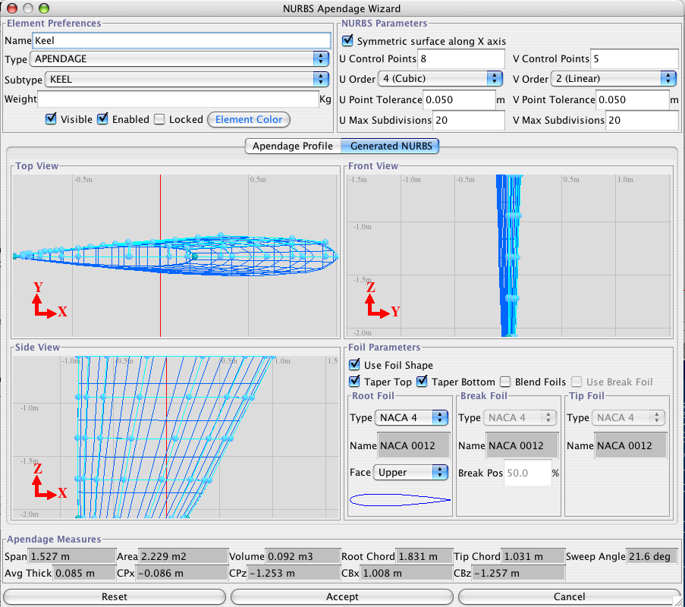Switch to the Apendage Profile tab
Screen dimensions: 685x607
292,146
